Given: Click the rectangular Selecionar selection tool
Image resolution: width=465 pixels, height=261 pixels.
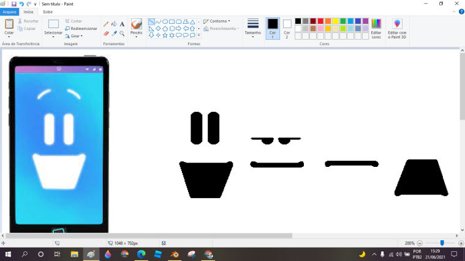Looking at the screenshot, I should 53,24.
